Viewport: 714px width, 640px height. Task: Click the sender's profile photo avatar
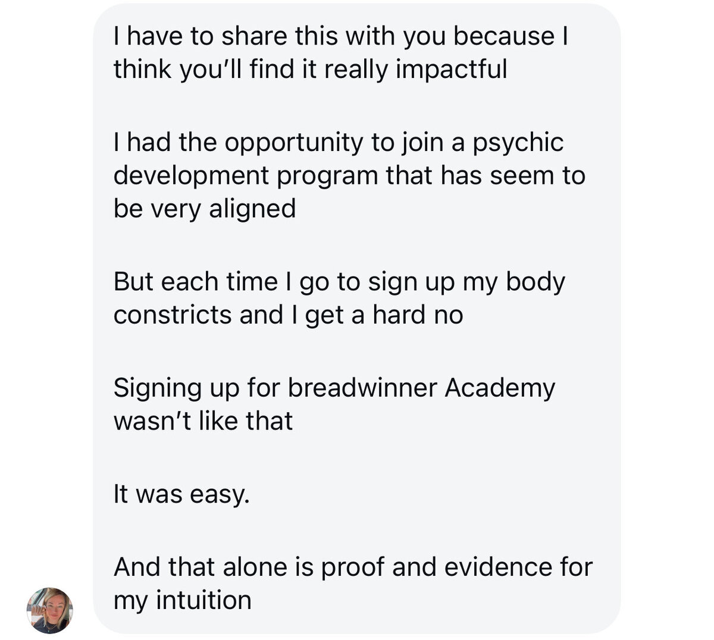tap(50, 610)
